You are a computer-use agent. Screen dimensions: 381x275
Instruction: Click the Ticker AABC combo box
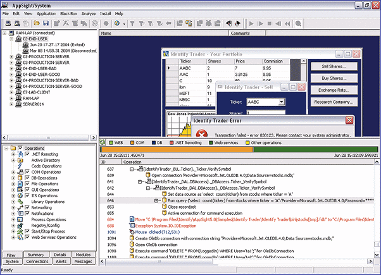click(266, 102)
